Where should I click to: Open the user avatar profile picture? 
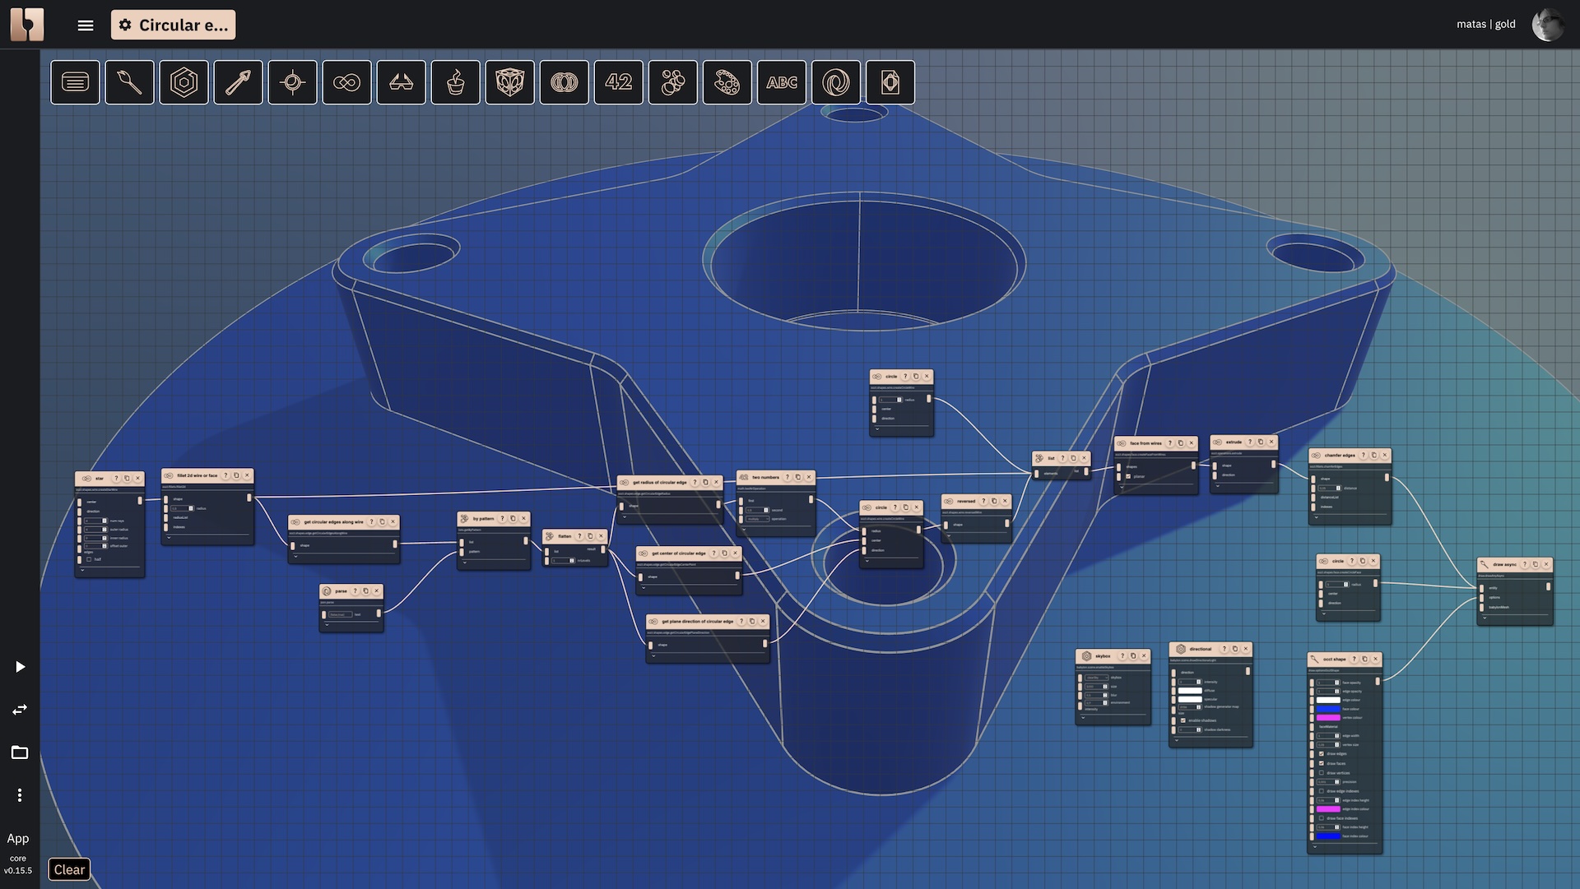(x=1548, y=25)
